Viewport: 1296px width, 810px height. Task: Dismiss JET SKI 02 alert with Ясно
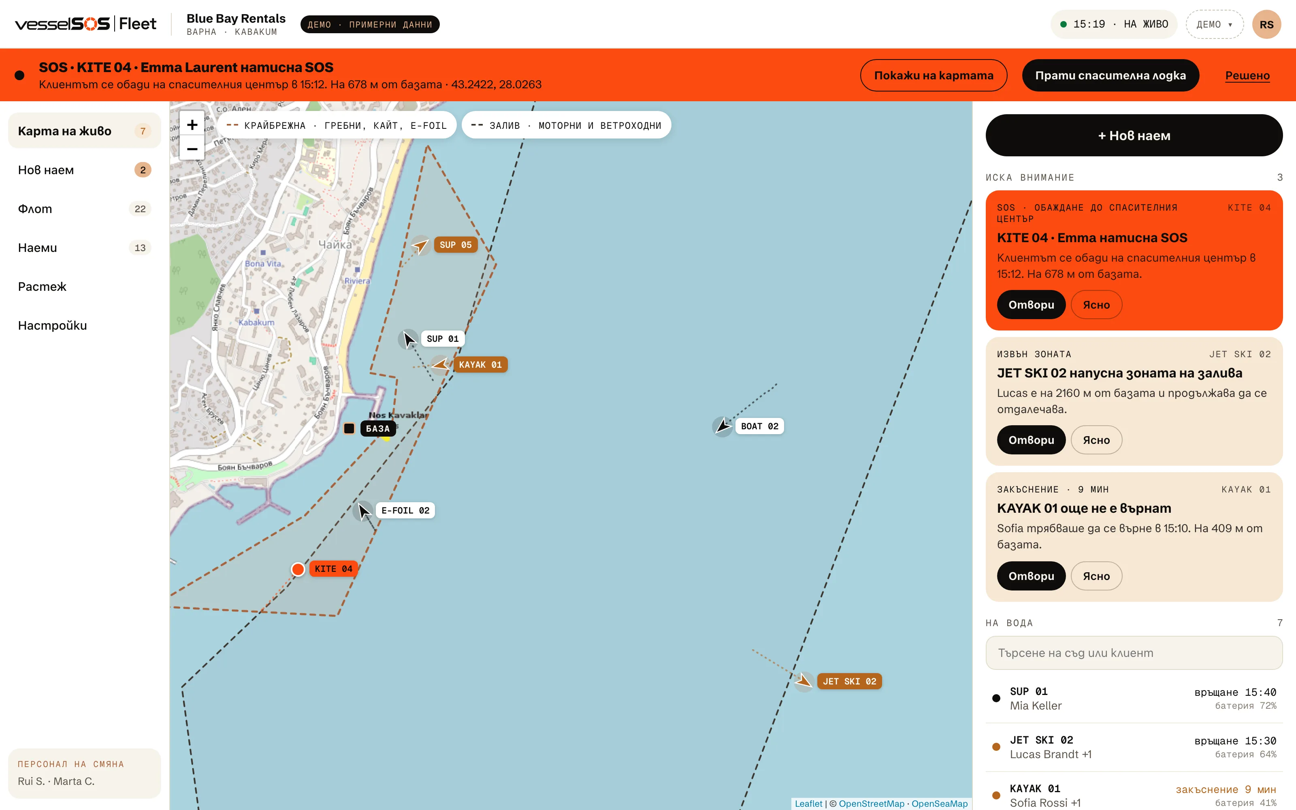click(1096, 440)
